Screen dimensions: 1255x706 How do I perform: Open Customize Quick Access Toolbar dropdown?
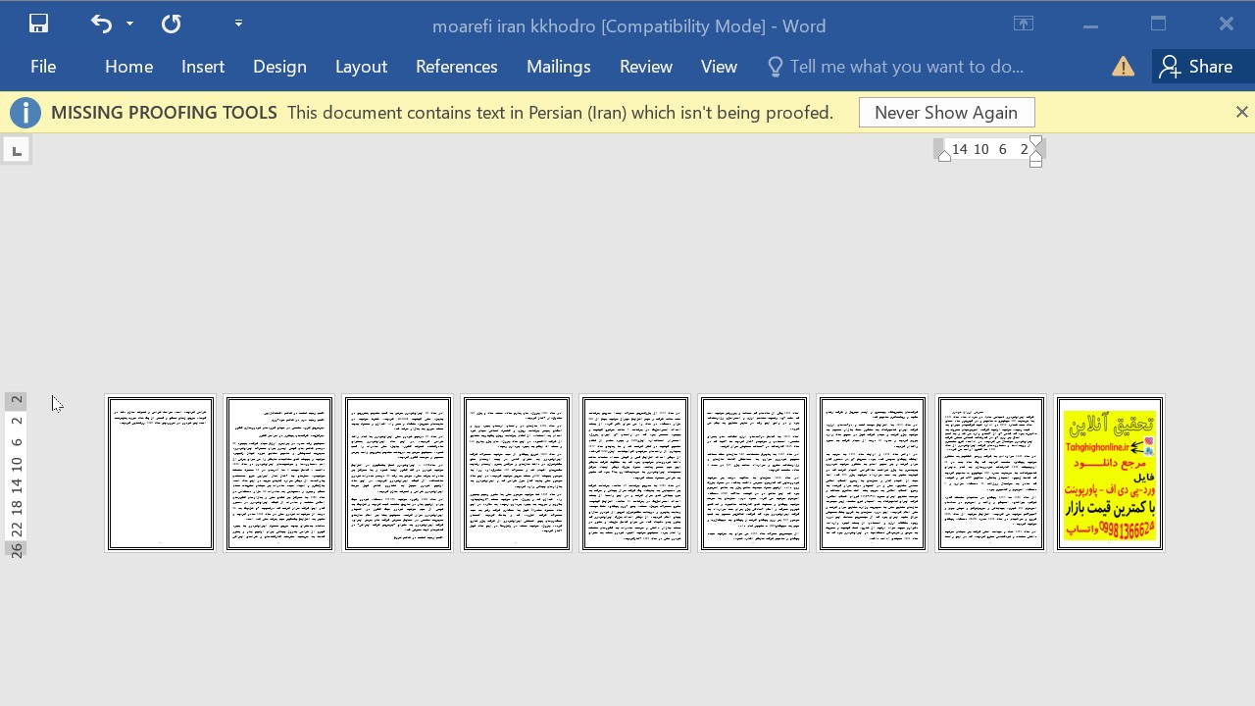[238, 24]
